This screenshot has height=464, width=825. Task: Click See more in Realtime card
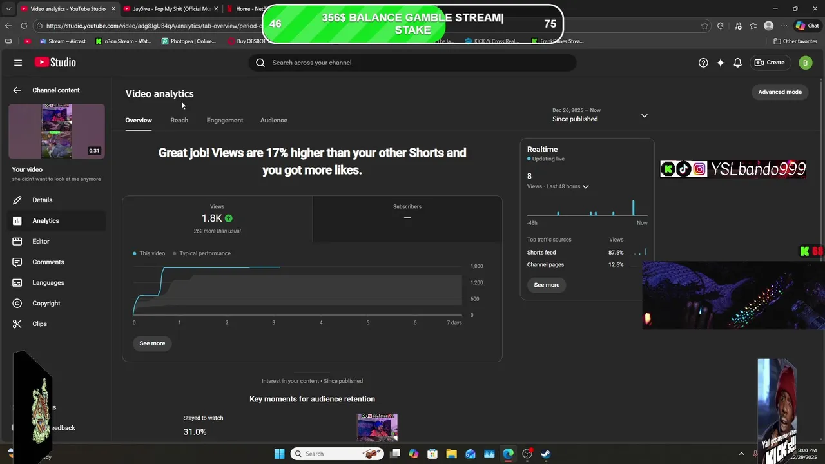(547, 285)
